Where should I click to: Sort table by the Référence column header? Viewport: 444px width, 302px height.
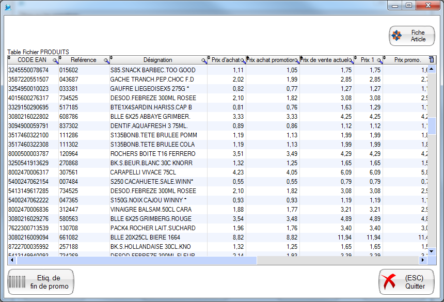83,60
